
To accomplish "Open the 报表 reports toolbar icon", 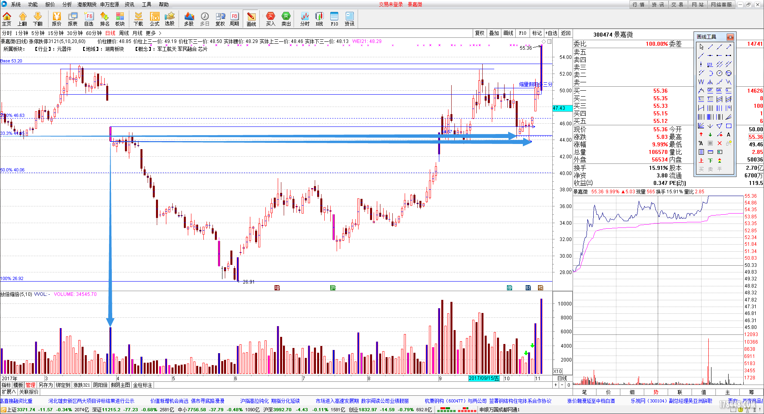I will tap(72, 19).
